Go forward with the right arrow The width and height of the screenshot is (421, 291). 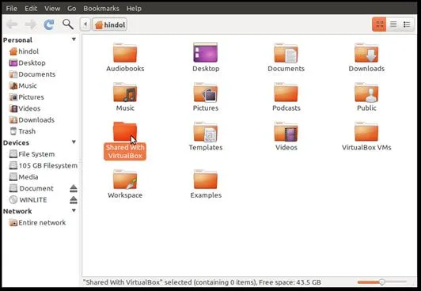(30, 25)
